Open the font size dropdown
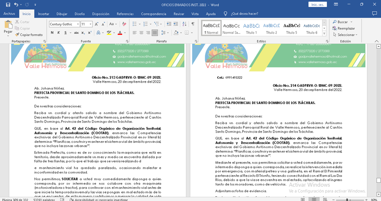381x201 pixels. [90, 24]
